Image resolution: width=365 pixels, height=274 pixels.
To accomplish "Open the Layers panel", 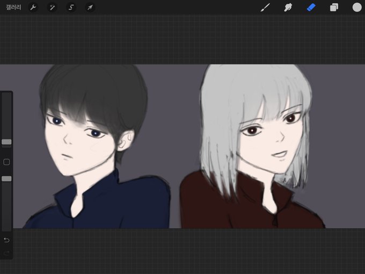I will pos(334,8).
